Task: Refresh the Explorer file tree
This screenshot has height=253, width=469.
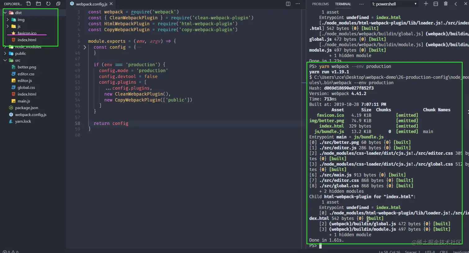Action: click(x=48, y=4)
